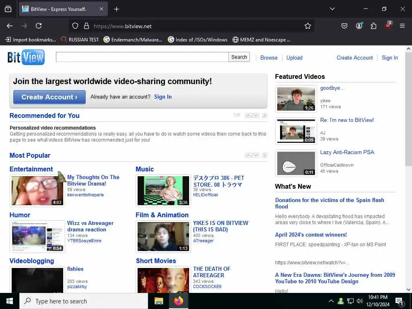Click the blue Create Account button

click(x=49, y=97)
